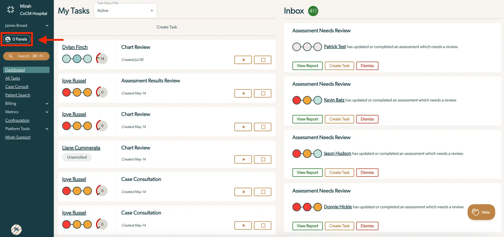
Task: Click the Mirah hospital logo
Action: click(10, 9)
